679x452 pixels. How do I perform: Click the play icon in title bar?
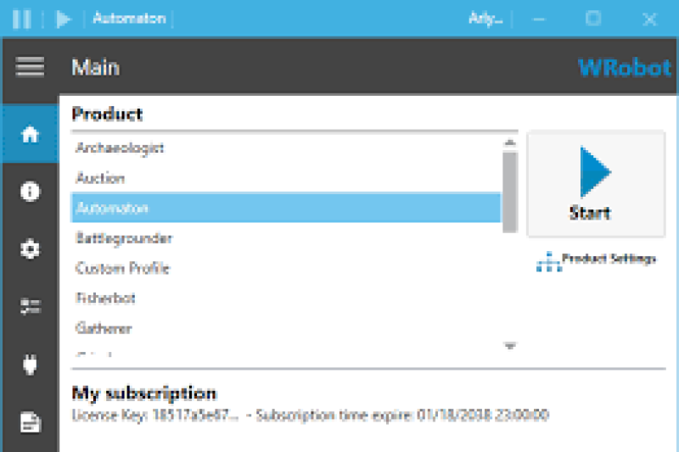point(64,19)
